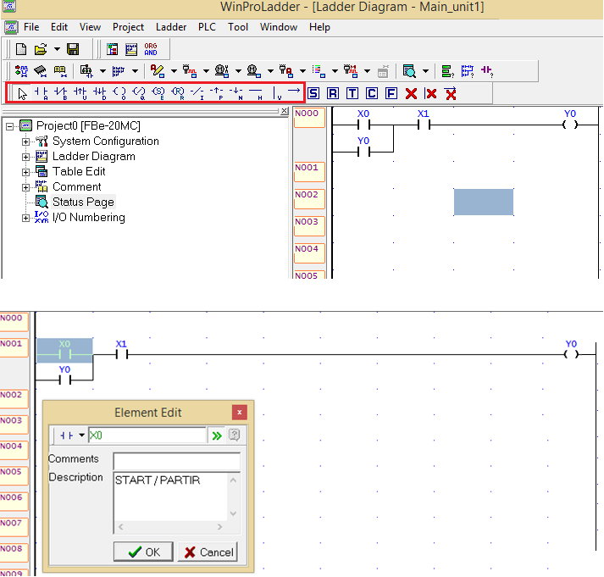The height and width of the screenshot is (577, 604).
Task: Click the Comments input field
Action: coord(177,461)
